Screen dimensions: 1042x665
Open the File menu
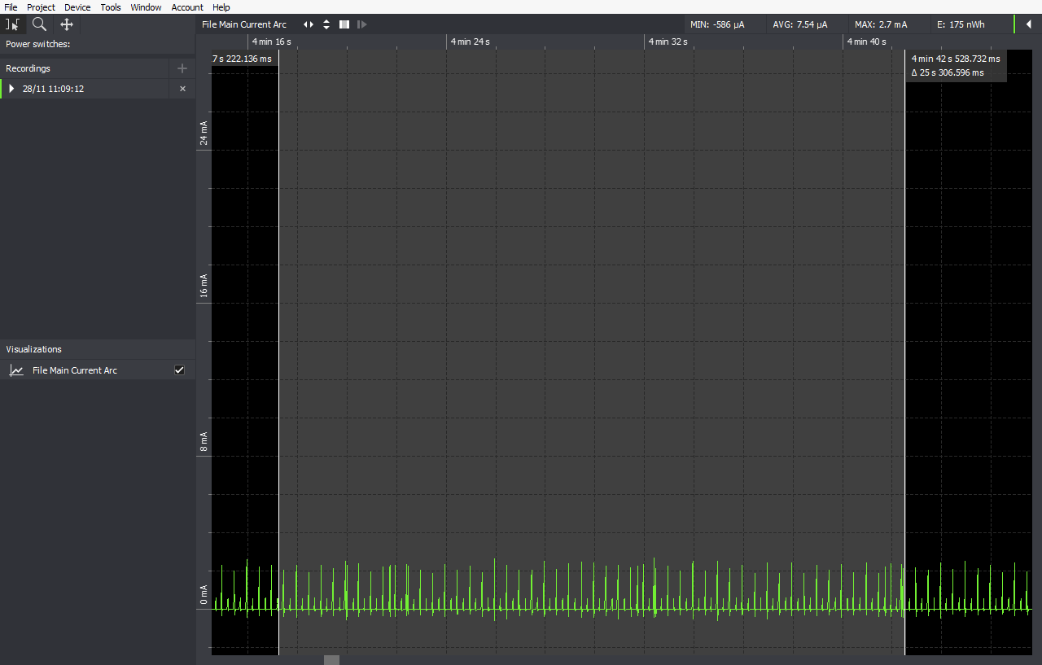tap(11, 7)
